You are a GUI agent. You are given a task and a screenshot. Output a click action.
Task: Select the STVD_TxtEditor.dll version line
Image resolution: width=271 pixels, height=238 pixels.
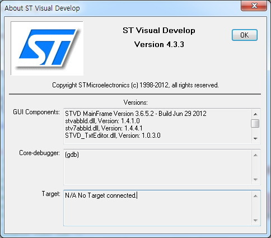click(113, 136)
